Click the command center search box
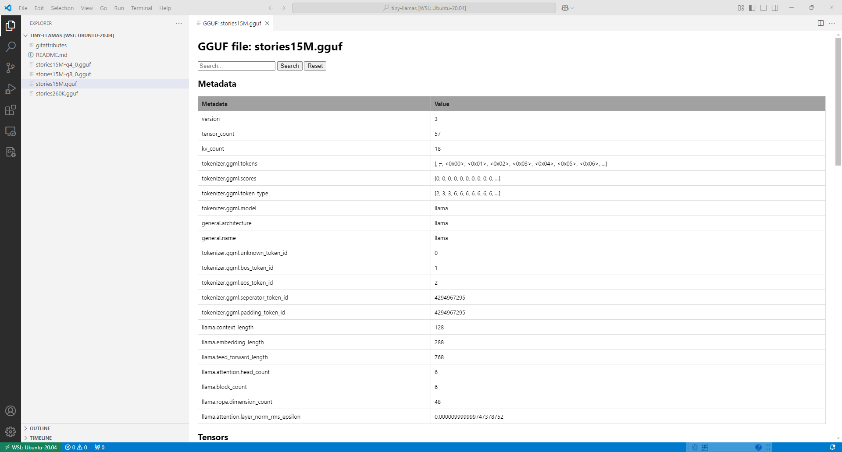Viewport: 842px width, 452px height. coord(424,8)
